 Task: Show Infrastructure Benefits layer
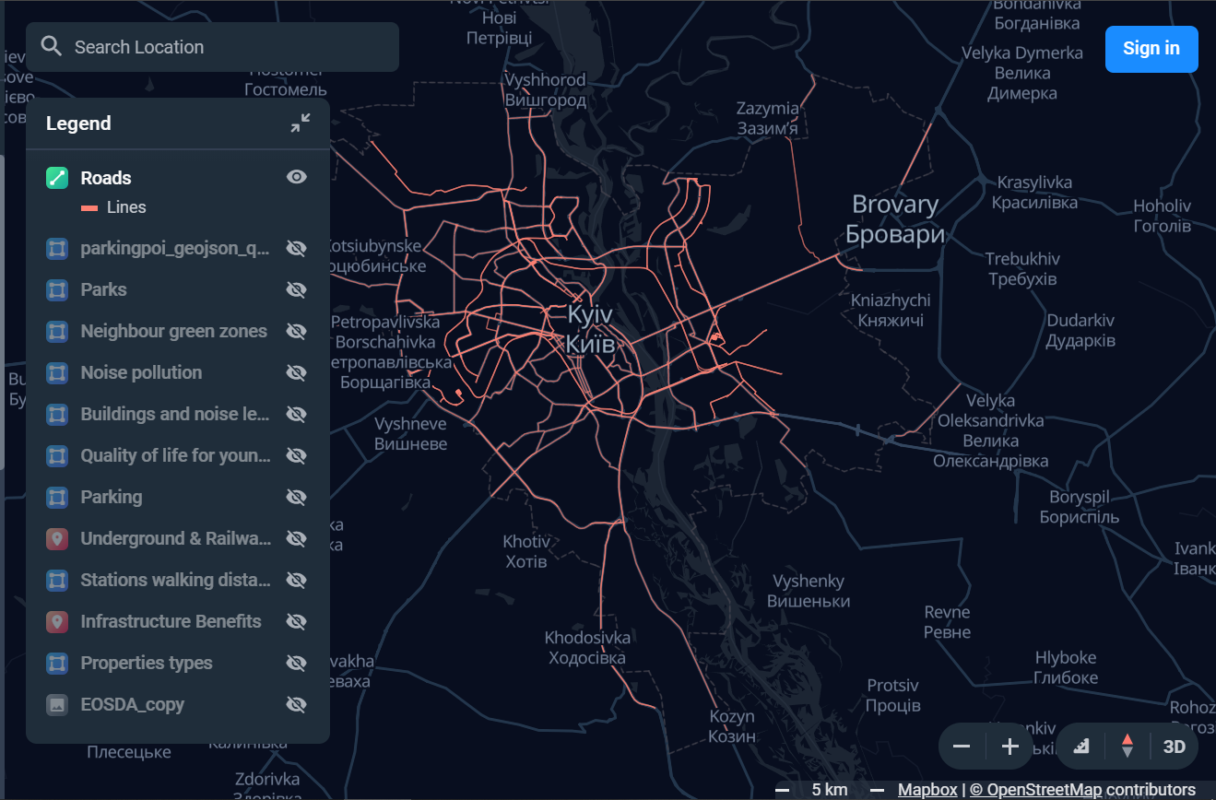(x=296, y=621)
